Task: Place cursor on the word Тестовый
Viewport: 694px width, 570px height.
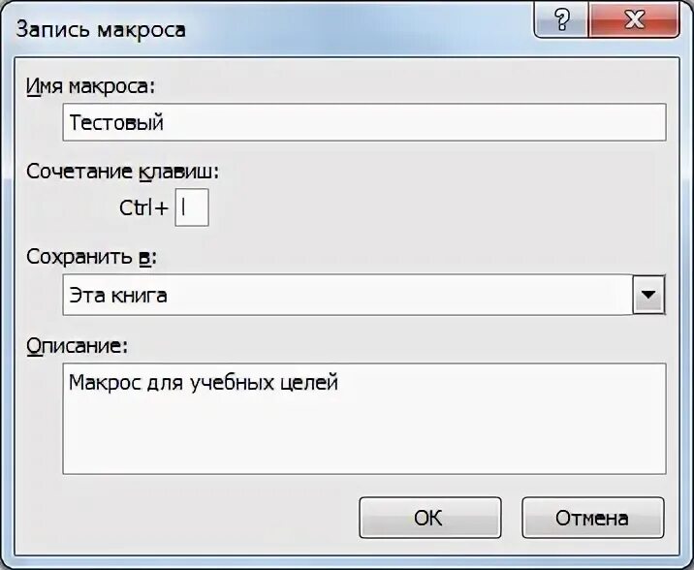Action: 116,122
